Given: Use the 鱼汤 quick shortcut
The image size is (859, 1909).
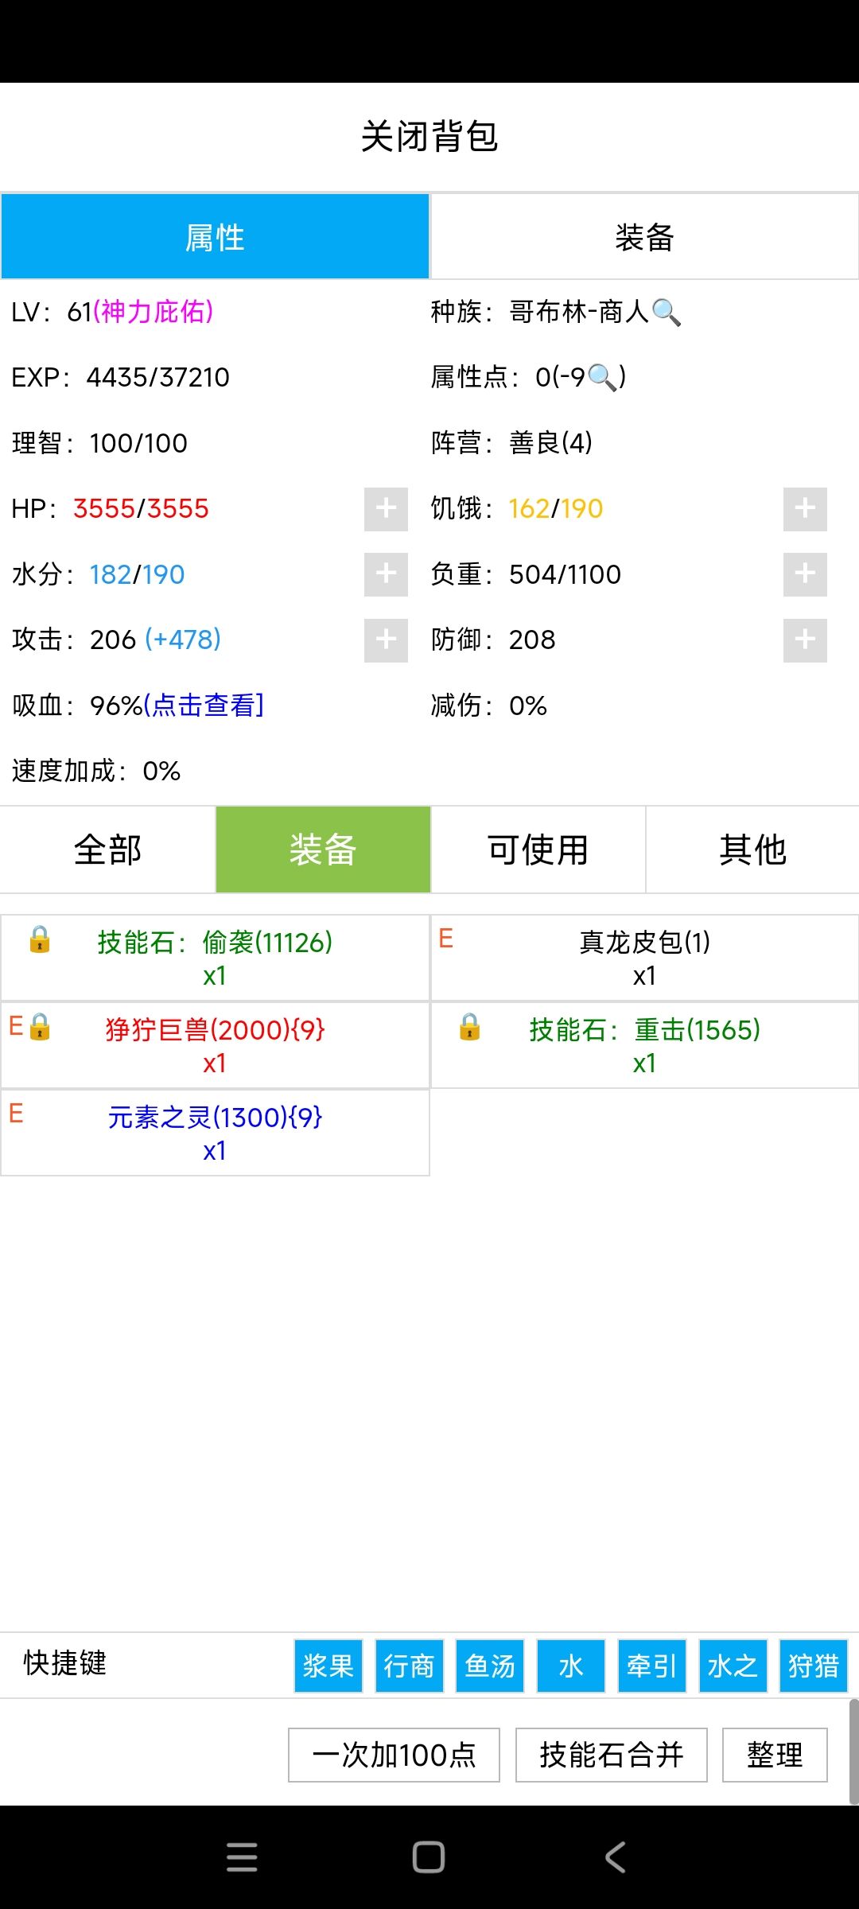Looking at the screenshot, I should pos(490,1666).
